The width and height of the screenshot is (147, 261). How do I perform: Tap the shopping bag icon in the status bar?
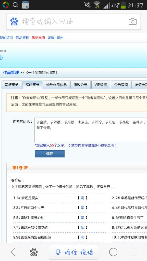pyautogui.click(x=25, y=5)
